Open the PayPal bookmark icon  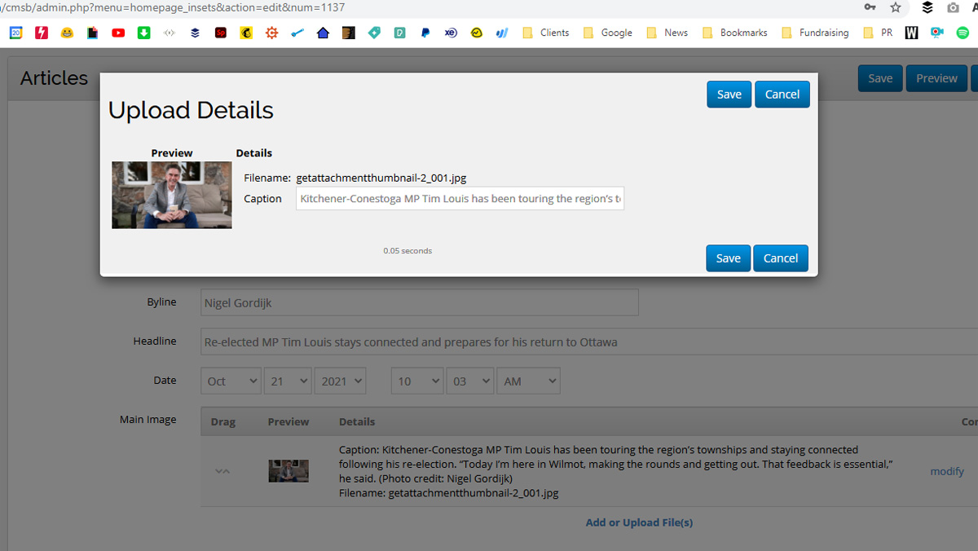pos(425,33)
